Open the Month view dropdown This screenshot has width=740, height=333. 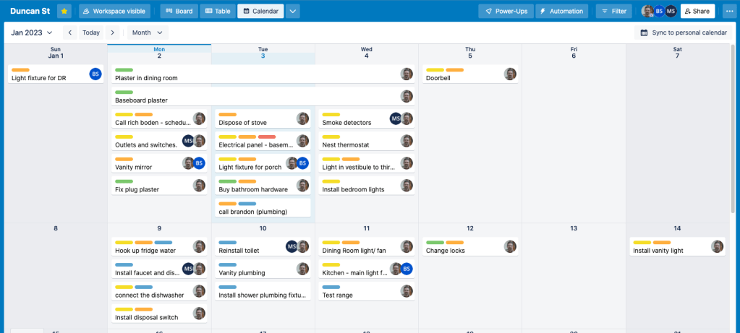pos(148,33)
